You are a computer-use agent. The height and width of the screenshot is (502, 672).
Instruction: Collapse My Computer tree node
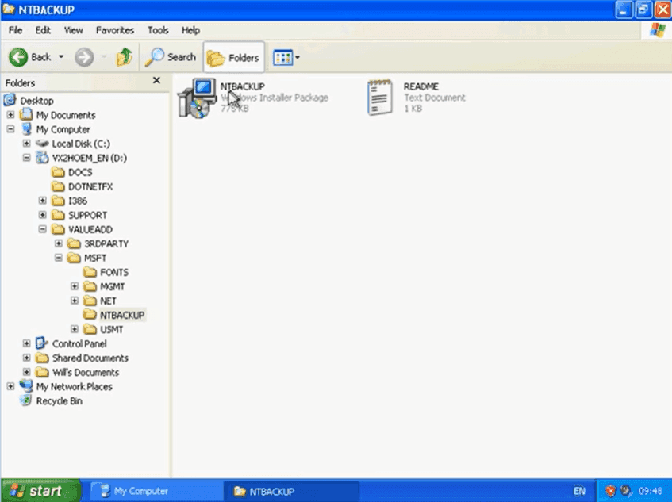click(10, 129)
